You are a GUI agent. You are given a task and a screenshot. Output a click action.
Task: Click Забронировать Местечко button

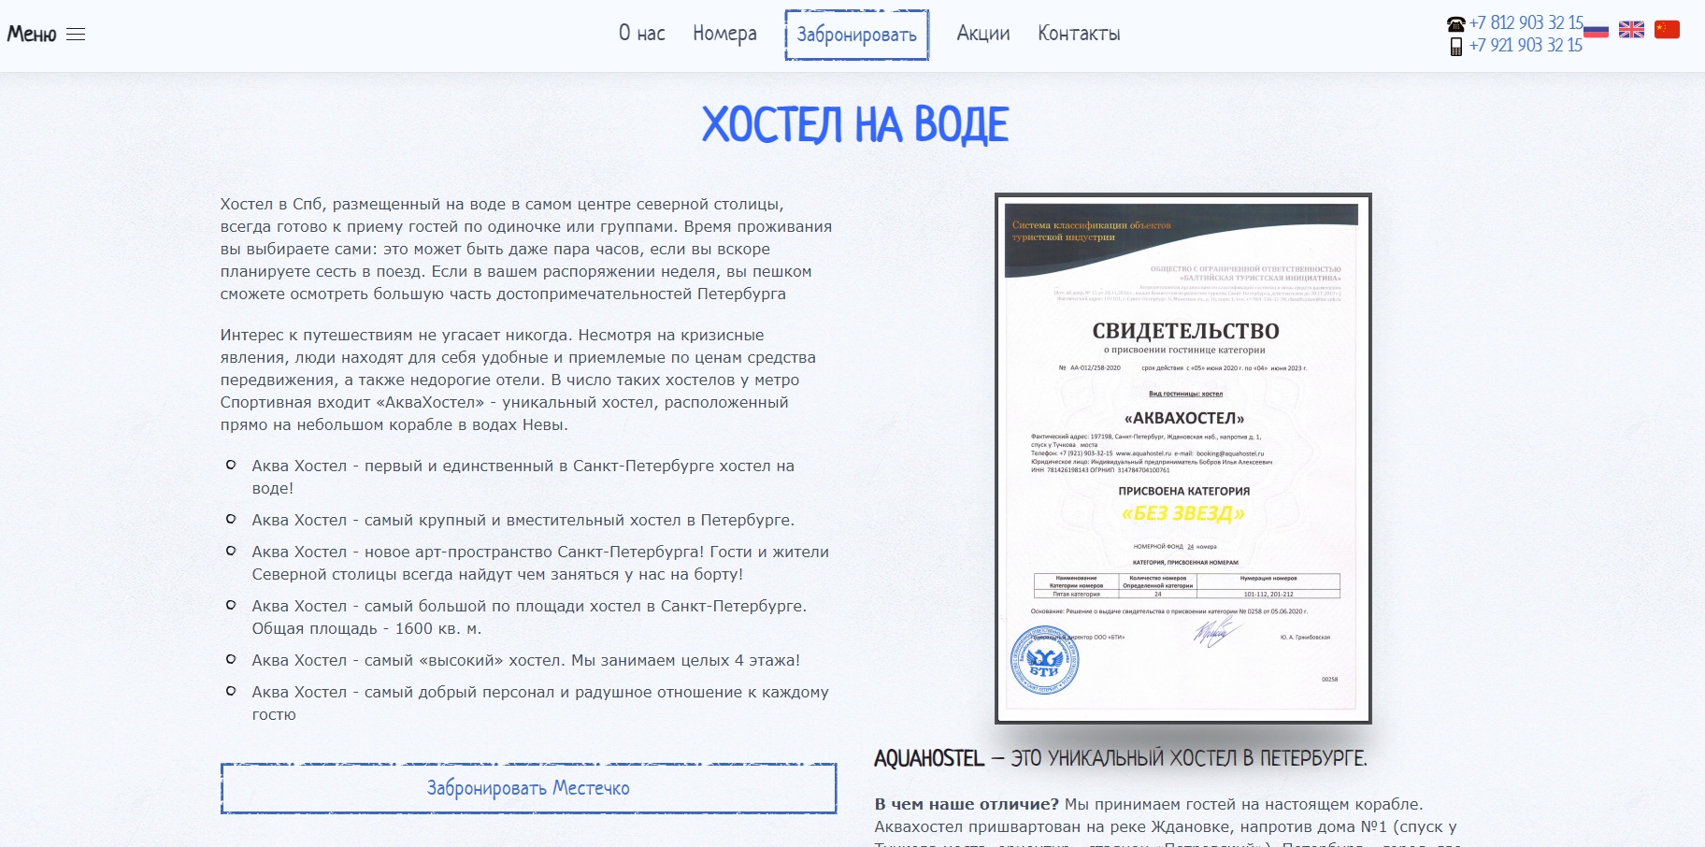528,788
